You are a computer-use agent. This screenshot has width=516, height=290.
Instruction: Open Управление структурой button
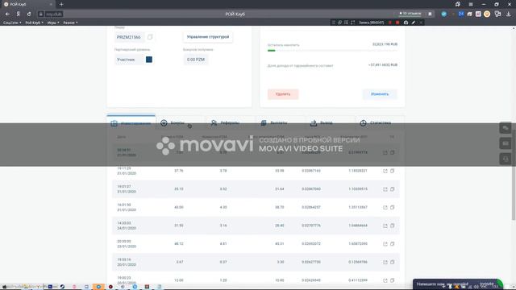pyautogui.click(x=208, y=37)
